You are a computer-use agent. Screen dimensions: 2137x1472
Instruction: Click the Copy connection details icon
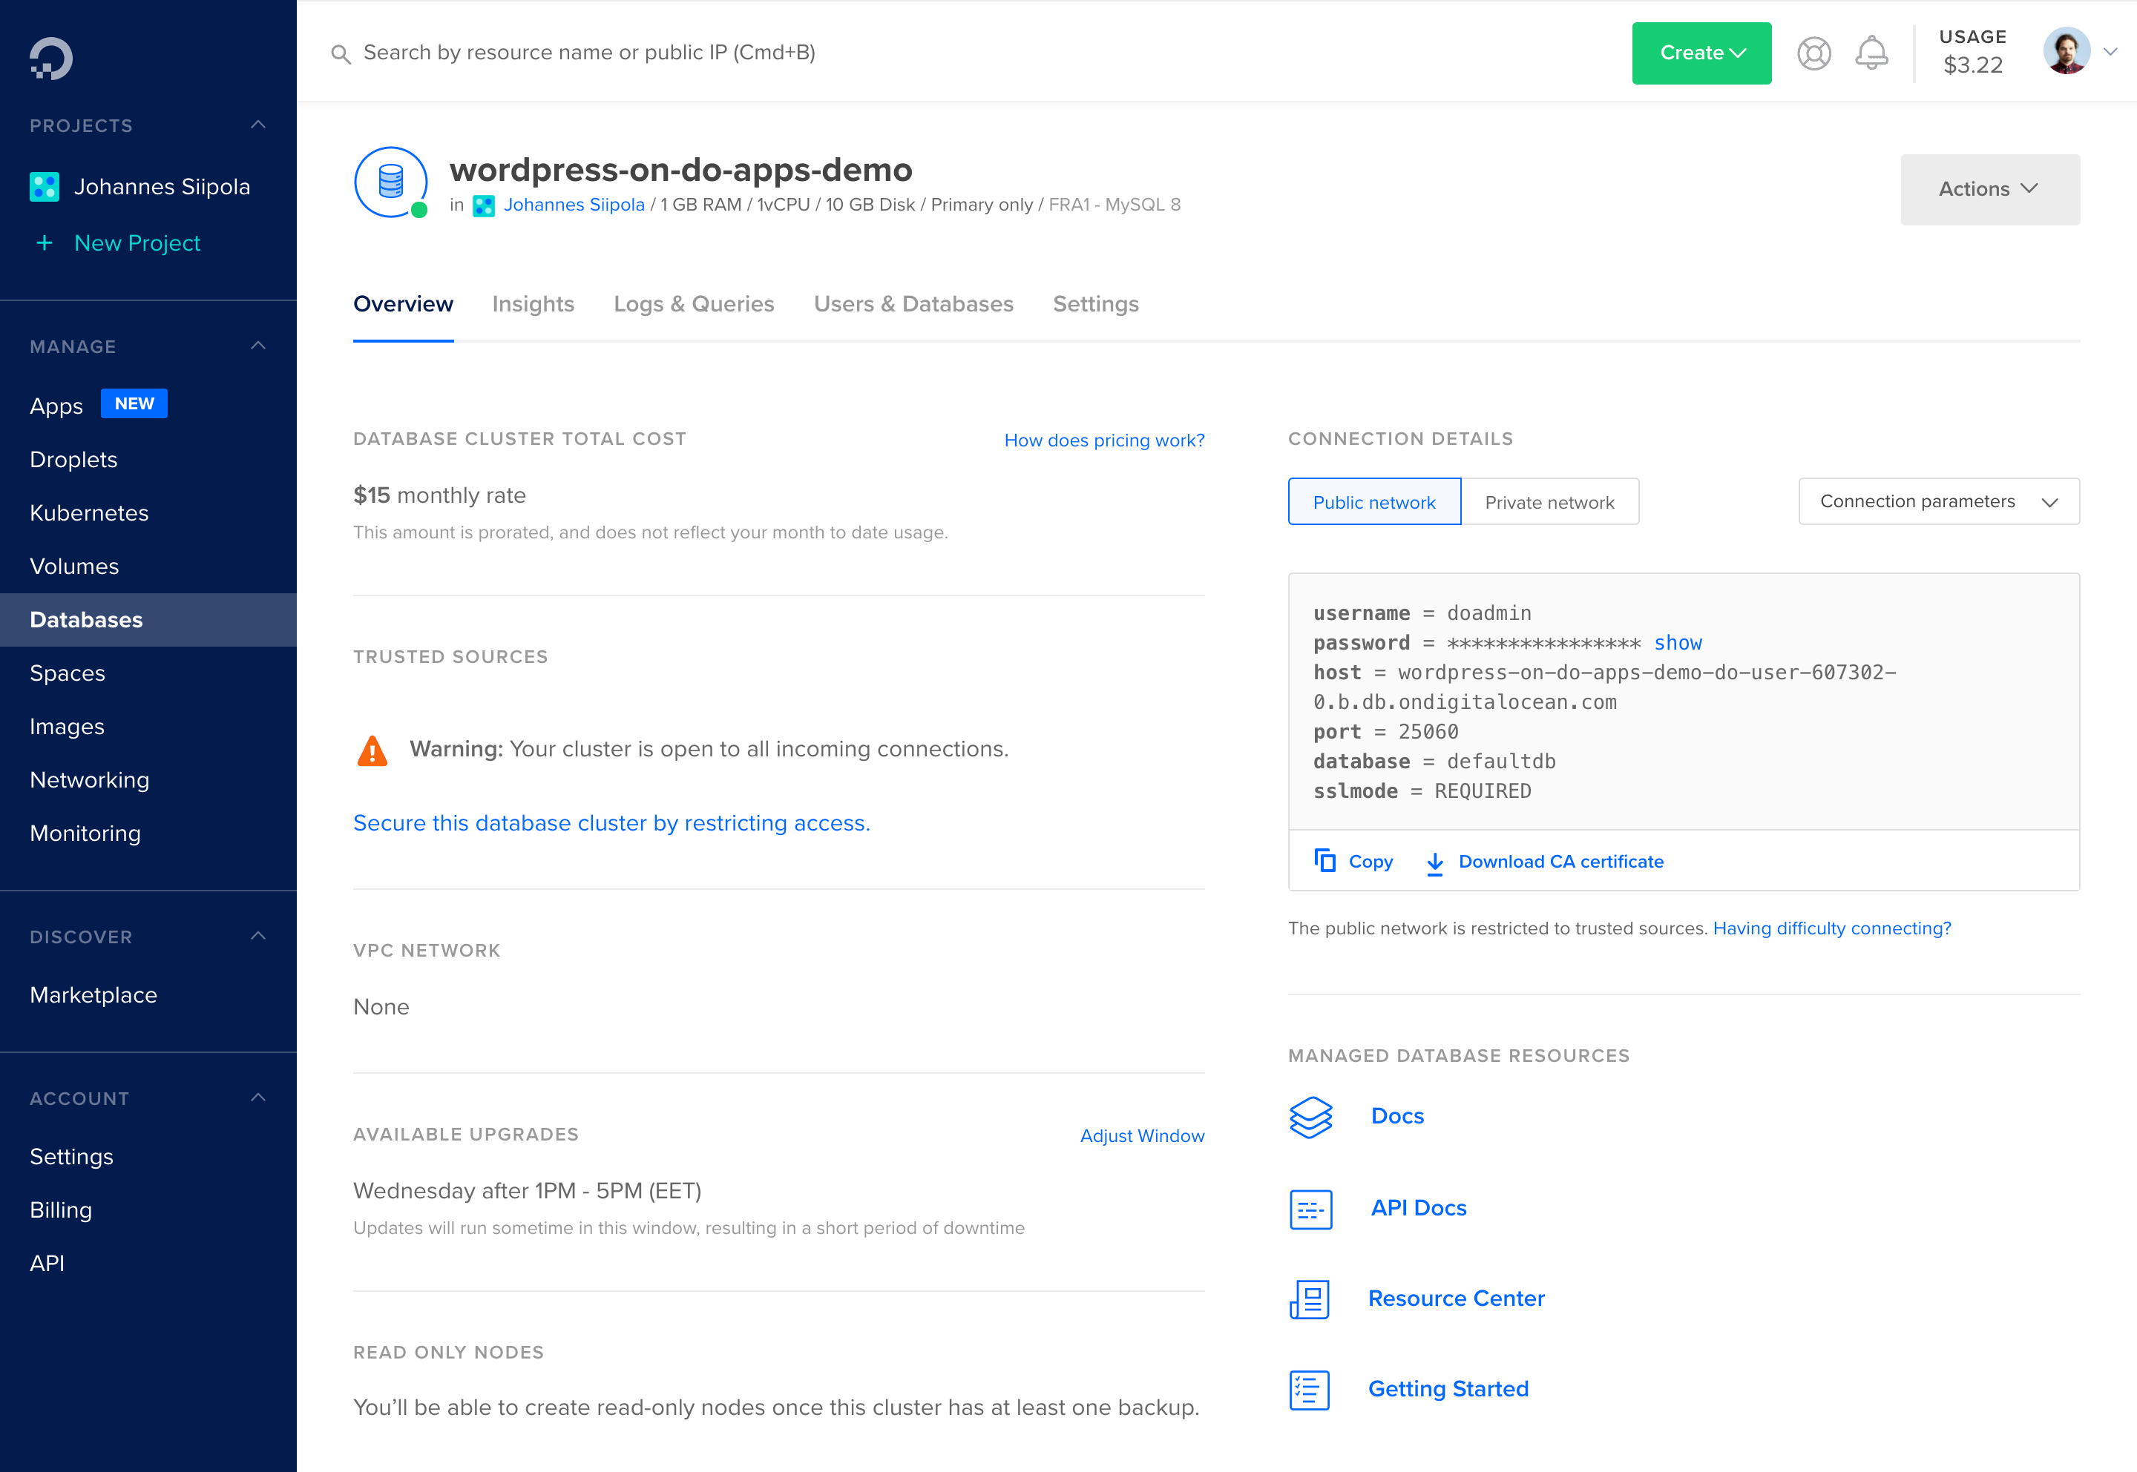coord(1325,860)
